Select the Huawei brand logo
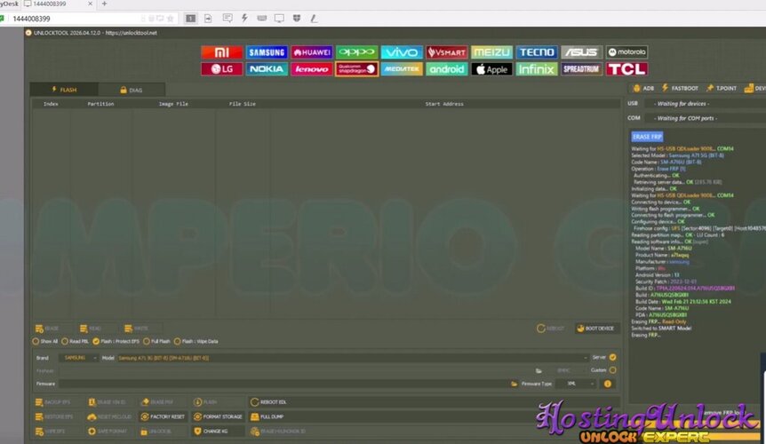This screenshot has width=766, height=444. point(312,52)
